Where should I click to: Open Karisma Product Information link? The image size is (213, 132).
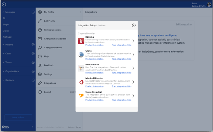(94, 45)
